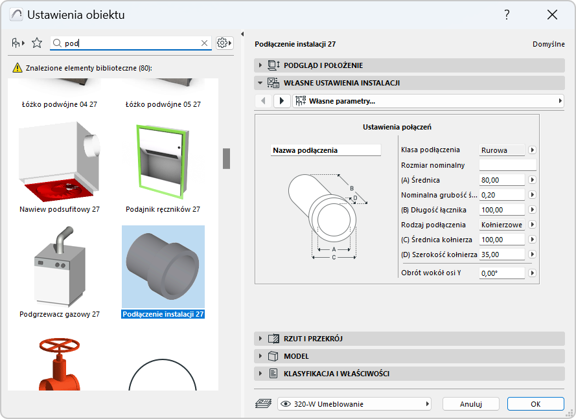This screenshot has width=576, height=419.
Task: Click the Podgląd i położenie panel icon
Action: (273, 65)
